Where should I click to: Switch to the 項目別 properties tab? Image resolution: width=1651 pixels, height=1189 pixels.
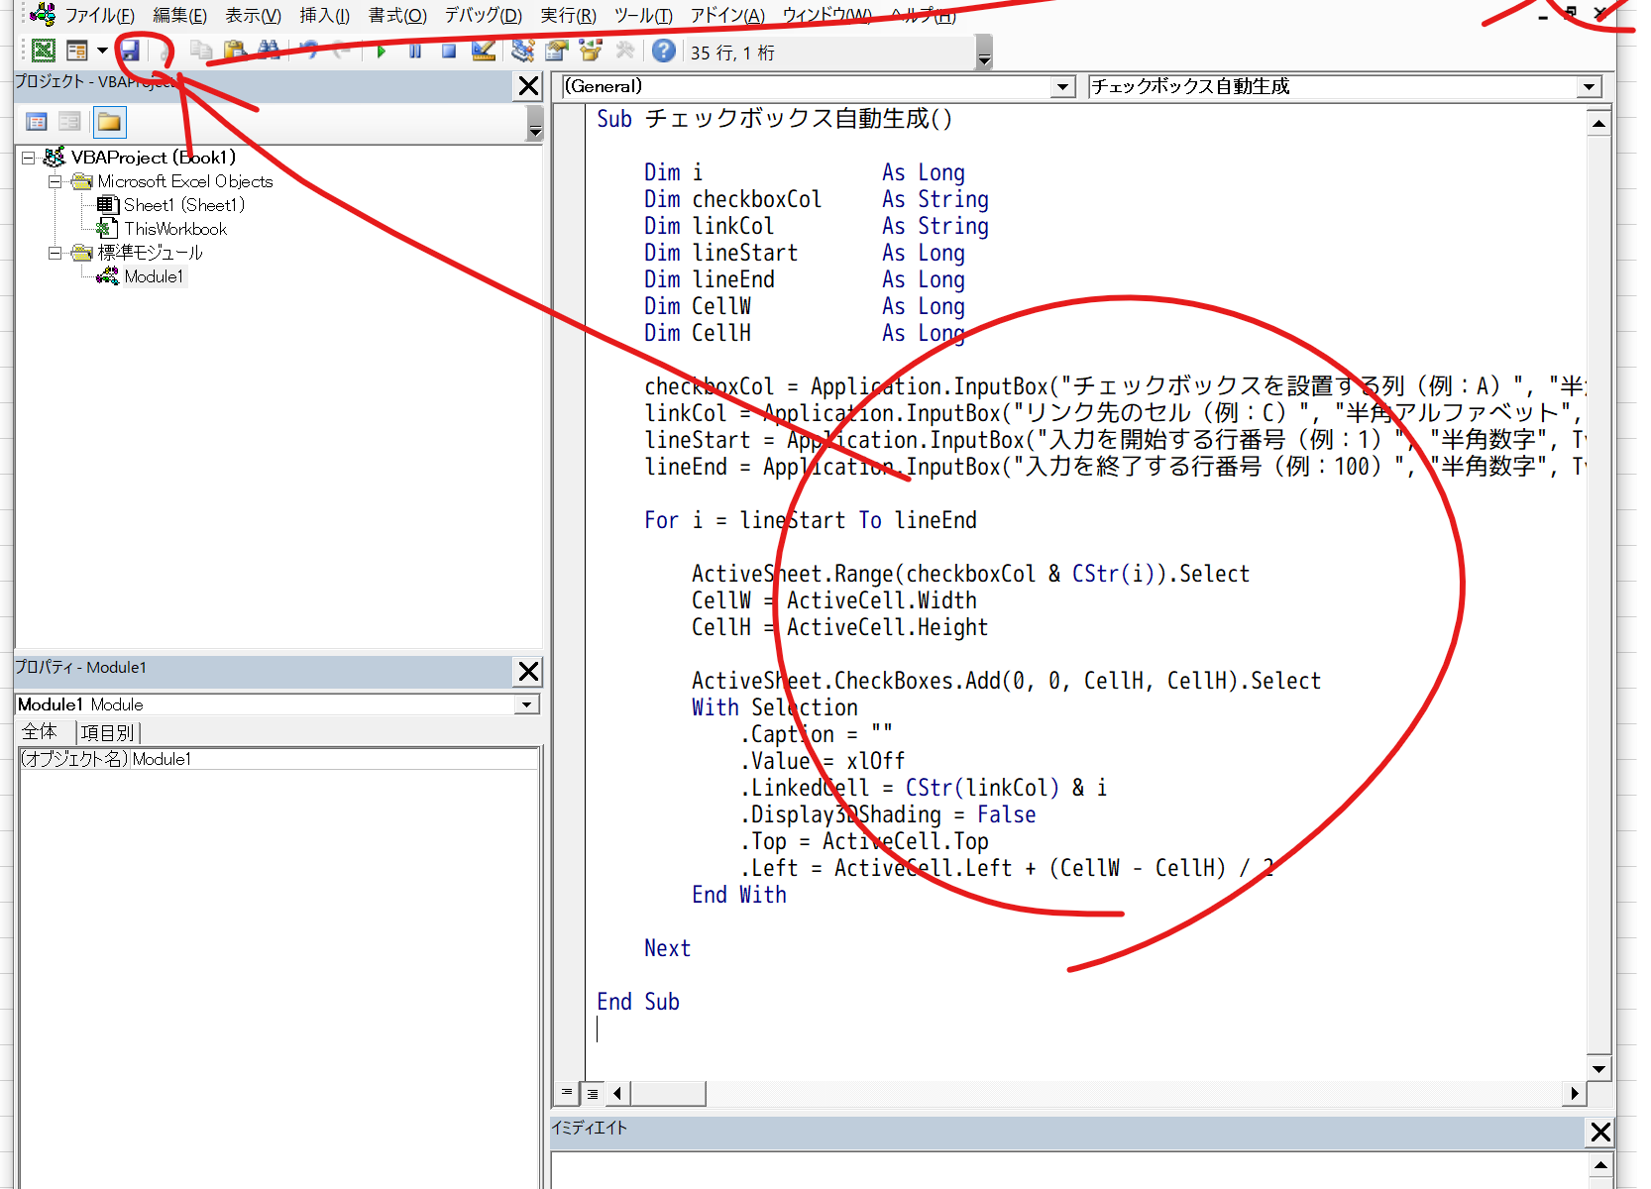pos(107,732)
